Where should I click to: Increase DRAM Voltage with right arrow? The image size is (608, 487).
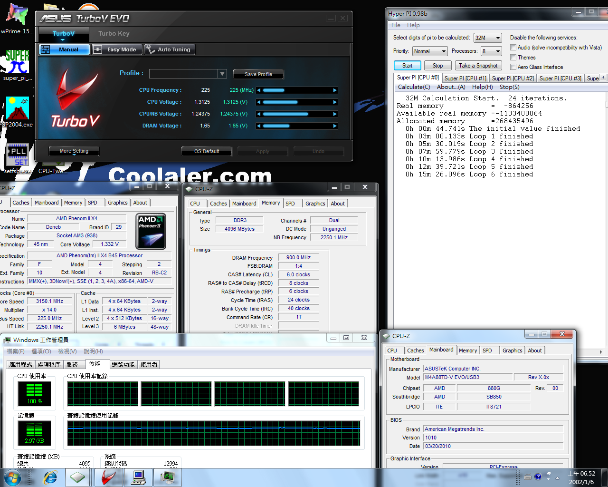coord(335,126)
